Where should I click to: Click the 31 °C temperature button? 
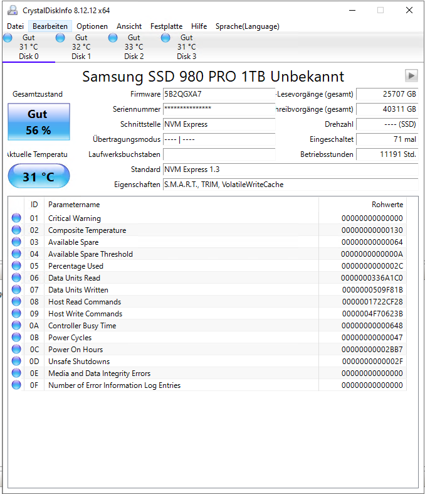click(x=39, y=176)
